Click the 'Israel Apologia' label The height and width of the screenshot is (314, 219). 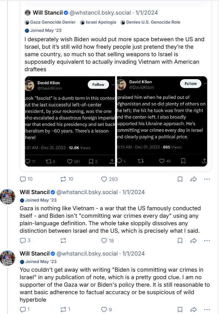(98, 22)
